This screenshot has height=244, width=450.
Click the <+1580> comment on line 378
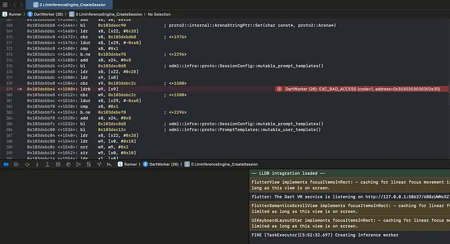tap(177, 84)
